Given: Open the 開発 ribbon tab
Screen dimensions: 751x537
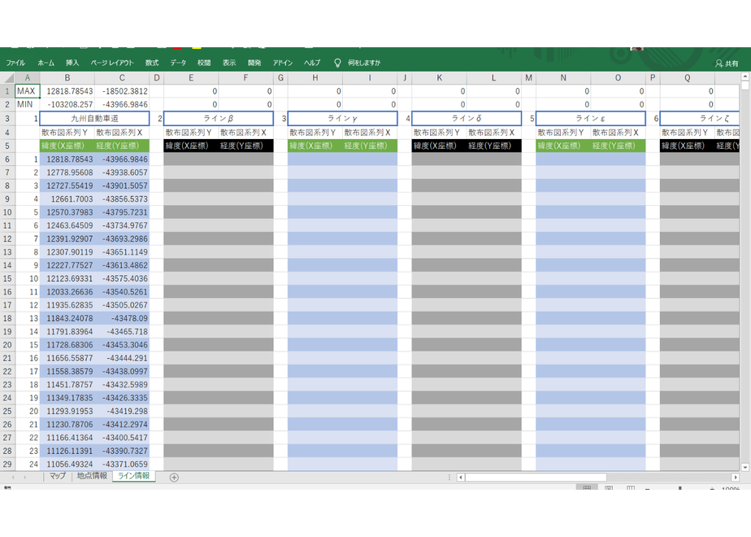Looking at the screenshot, I should pos(254,63).
